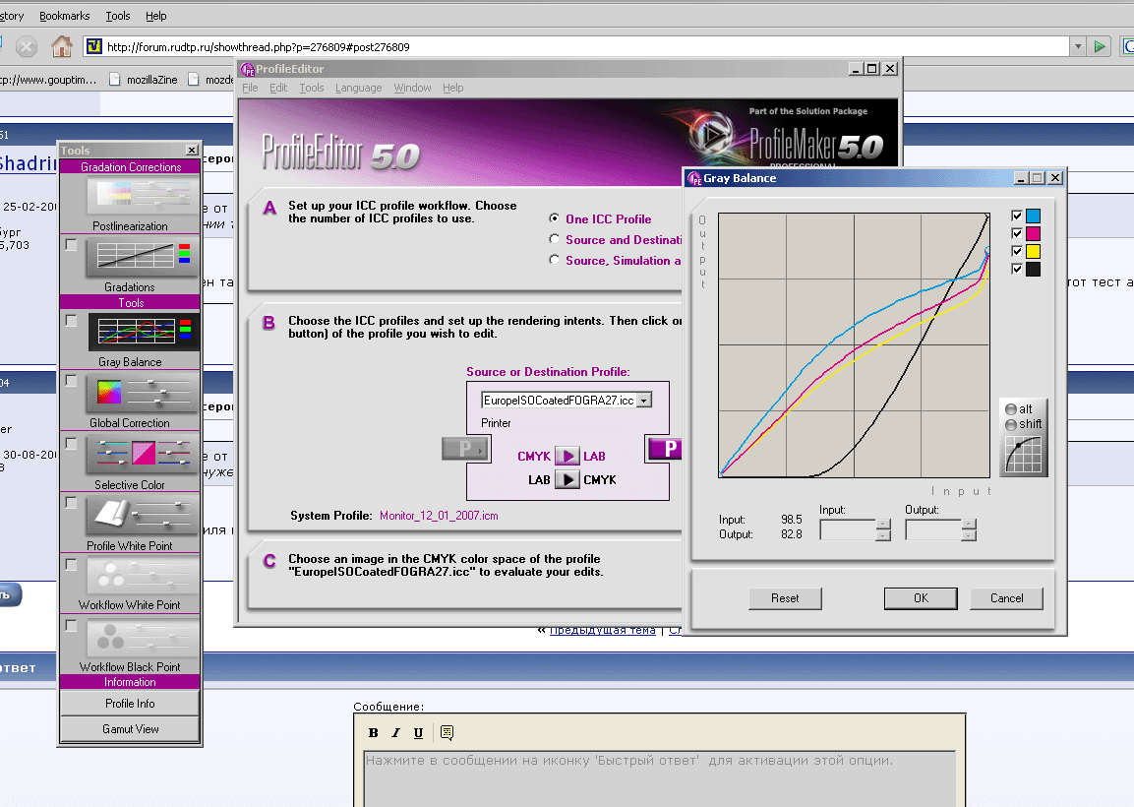Open the Global Correction tool icon
This screenshot has height=807, width=1134.
point(143,393)
